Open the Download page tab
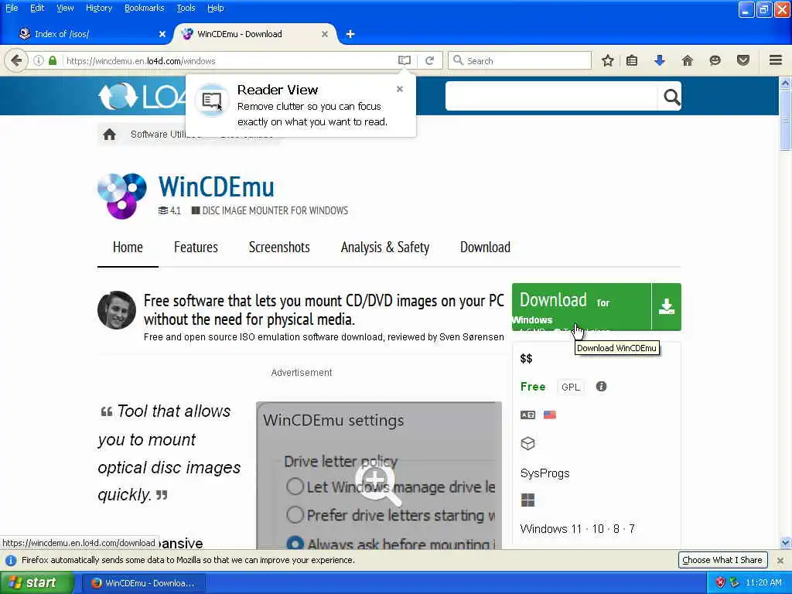The height and width of the screenshot is (594, 792). click(486, 247)
